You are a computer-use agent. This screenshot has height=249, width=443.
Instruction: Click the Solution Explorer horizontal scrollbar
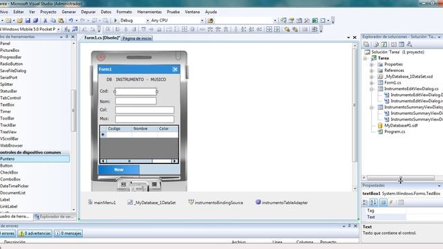pyautogui.click(x=400, y=178)
